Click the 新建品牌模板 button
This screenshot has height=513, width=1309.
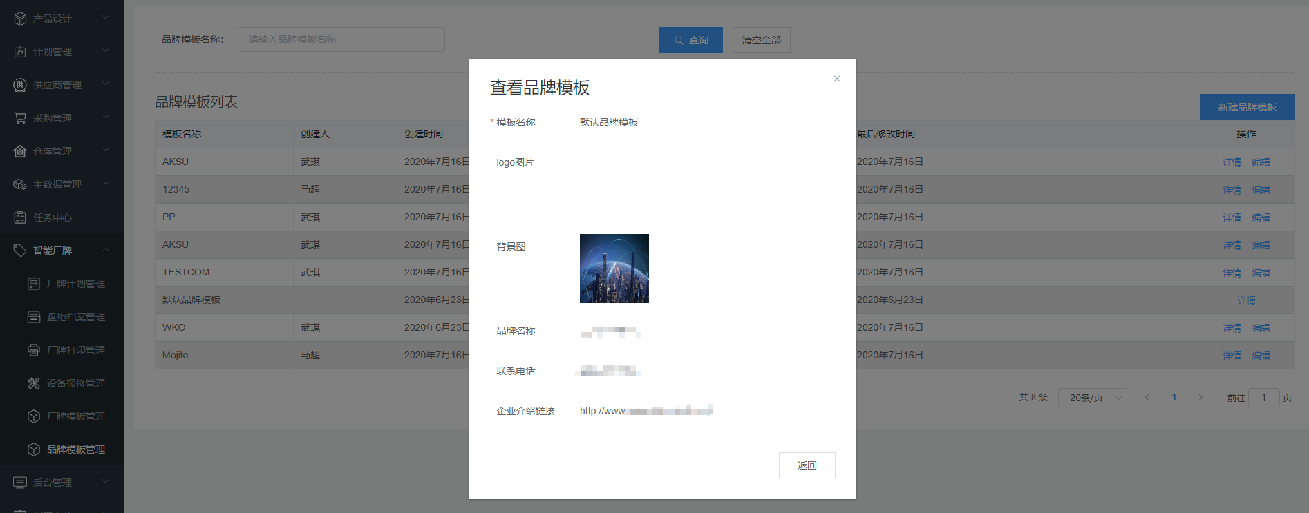click(x=1247, y=107)
